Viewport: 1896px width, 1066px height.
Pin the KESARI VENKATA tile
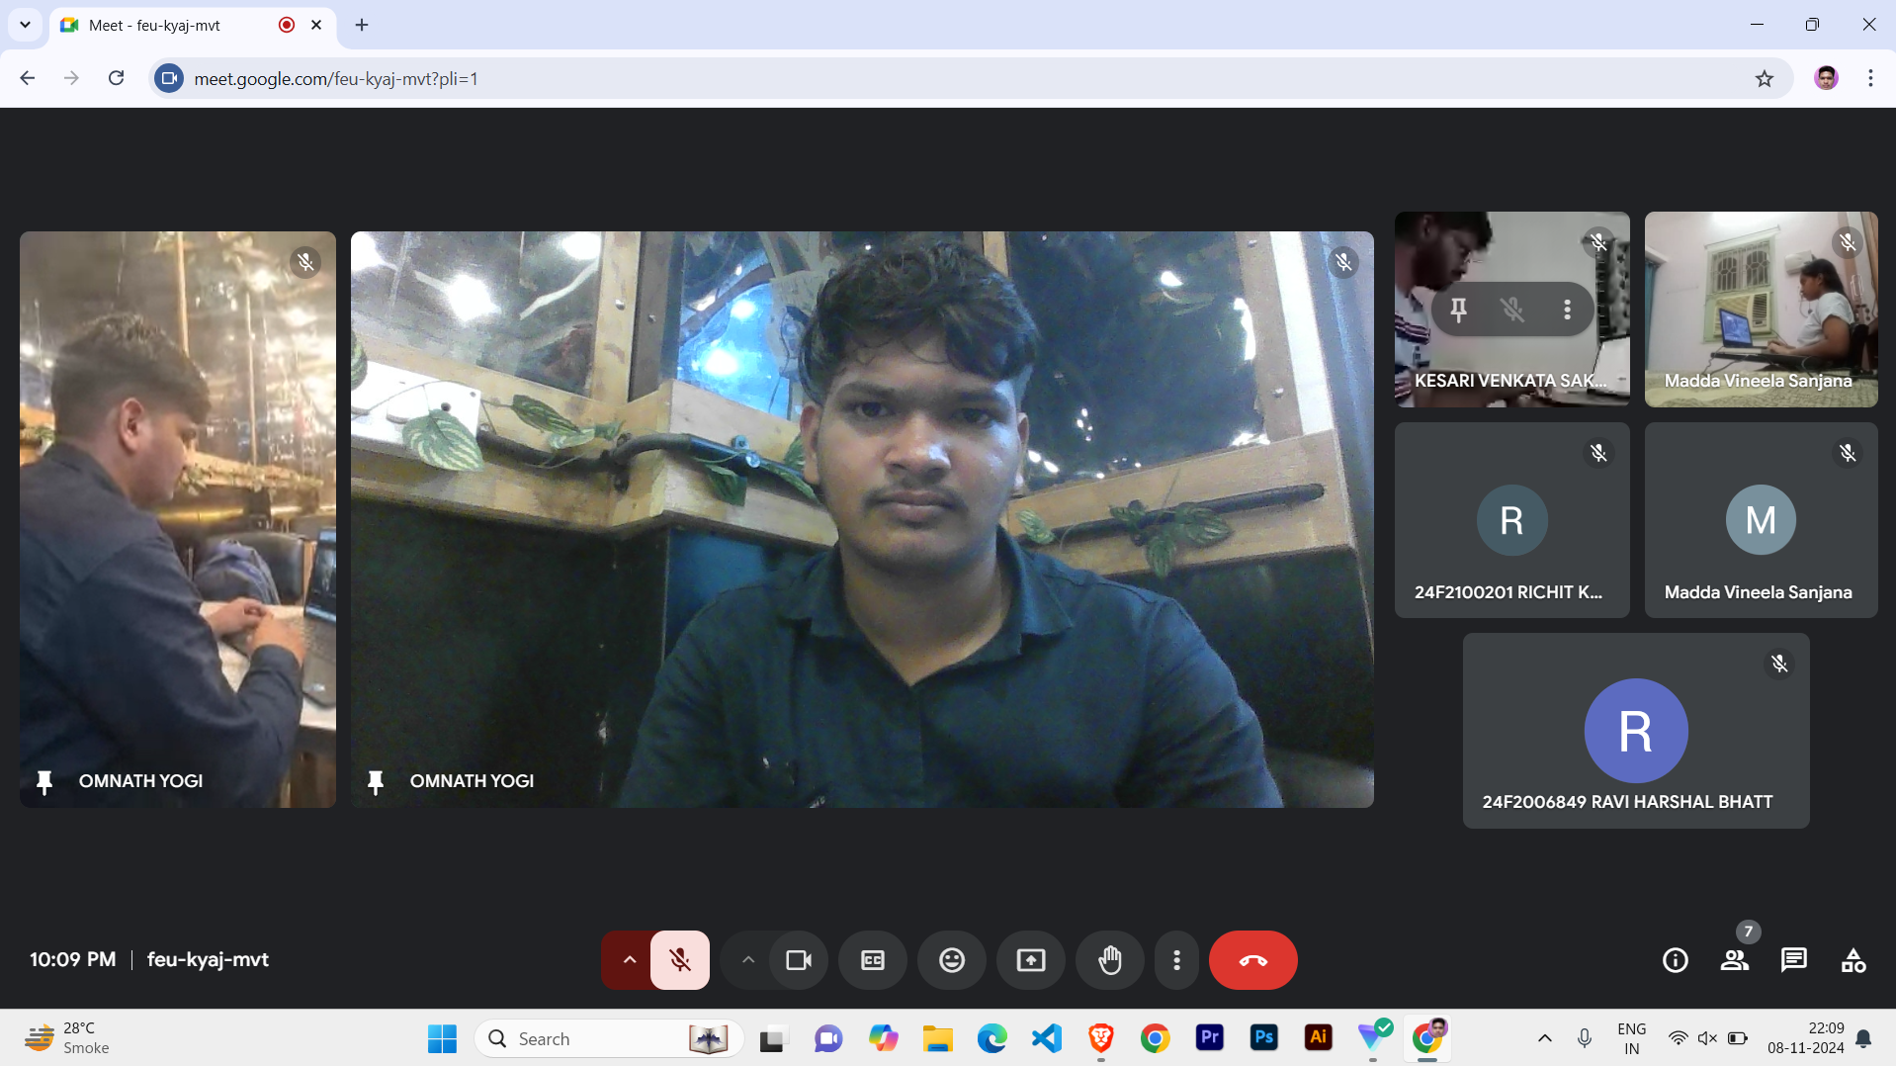pos(1458,311)
